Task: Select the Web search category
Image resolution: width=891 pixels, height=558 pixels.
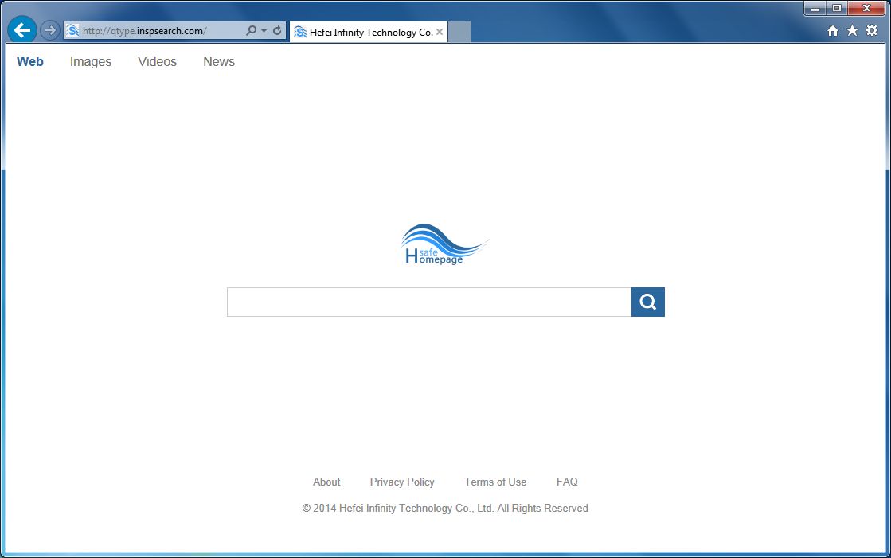Action: click(x=29, y=61)
